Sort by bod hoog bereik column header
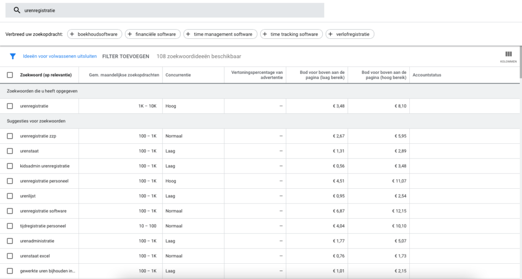The height and width of the screenshot is (279, 522). pyautogui.click(x=384, y=75)
